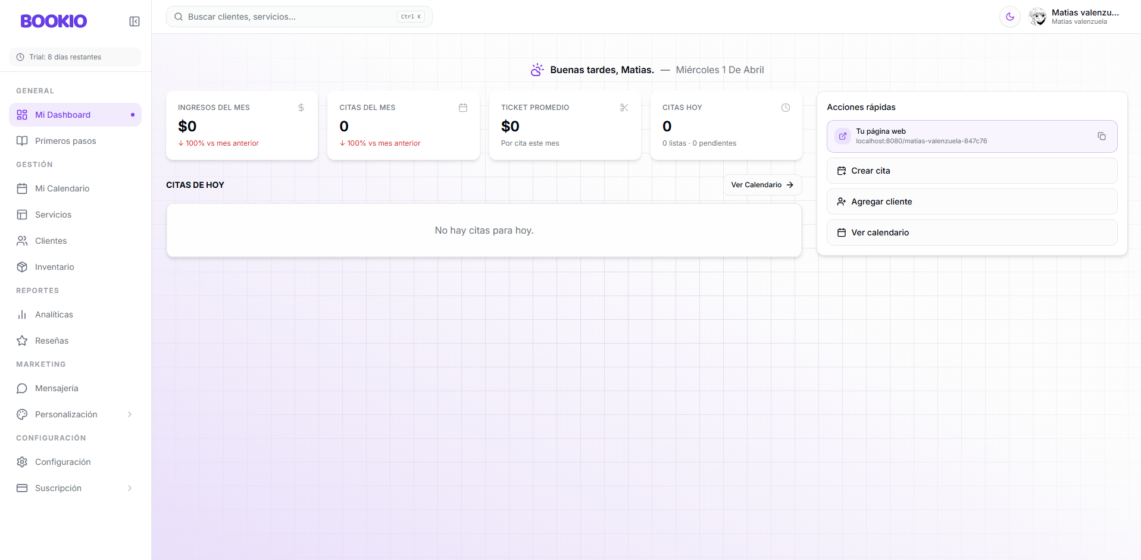The image size is (1141, 560).
Task: Click the Ctrl K shortcut badge
Action: pos(411,17)
